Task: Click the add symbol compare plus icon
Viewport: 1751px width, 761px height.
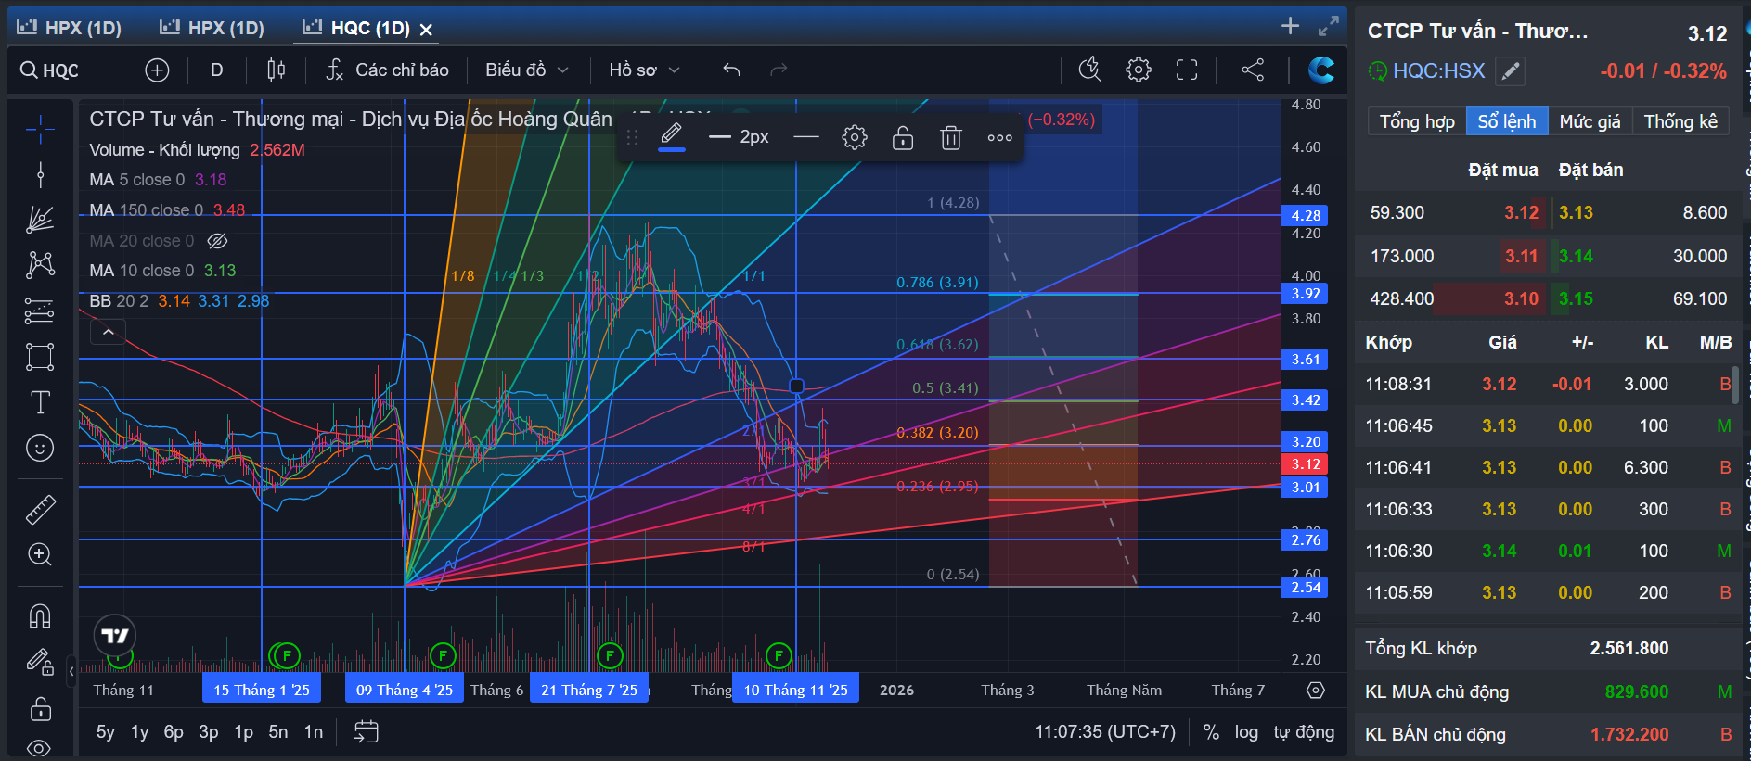Action: click(x=157, y=70)
